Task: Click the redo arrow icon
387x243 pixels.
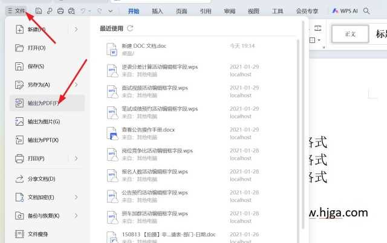Action: (99, 11)
